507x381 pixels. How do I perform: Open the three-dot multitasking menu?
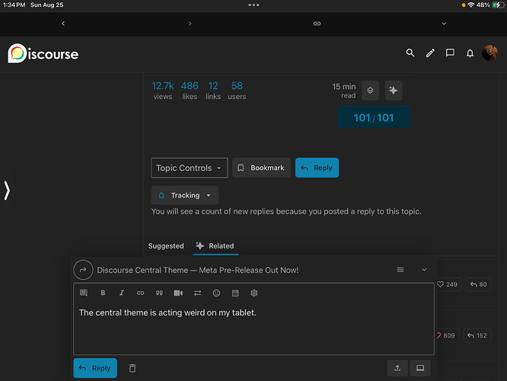click(x=253, y=5)
